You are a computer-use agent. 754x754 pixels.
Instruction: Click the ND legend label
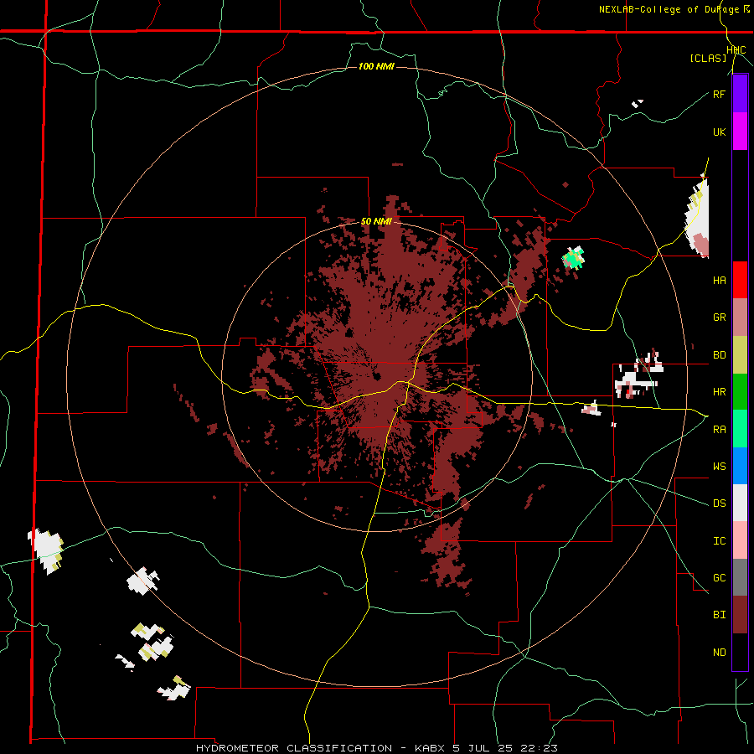click(x=719, y=653)
